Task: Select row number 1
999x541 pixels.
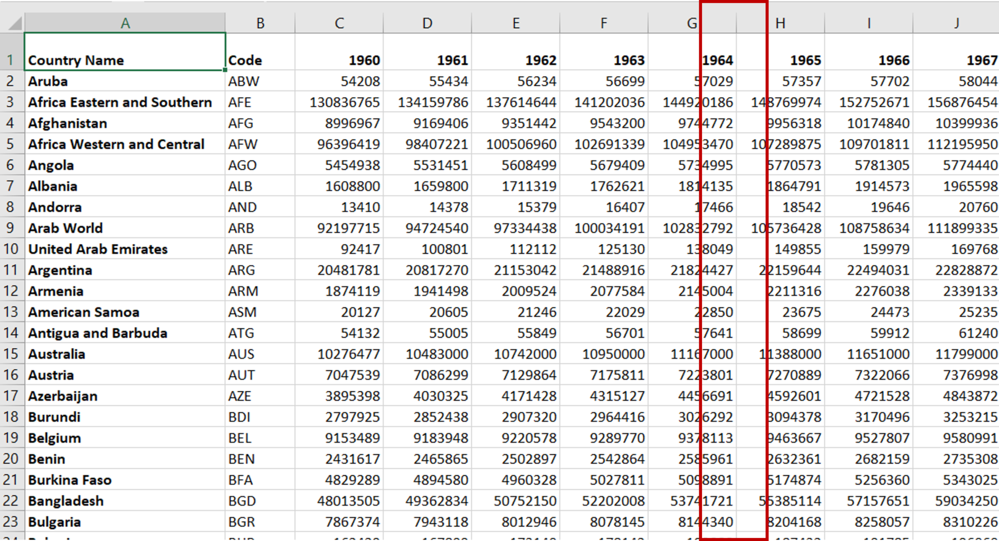Action: 11,60
